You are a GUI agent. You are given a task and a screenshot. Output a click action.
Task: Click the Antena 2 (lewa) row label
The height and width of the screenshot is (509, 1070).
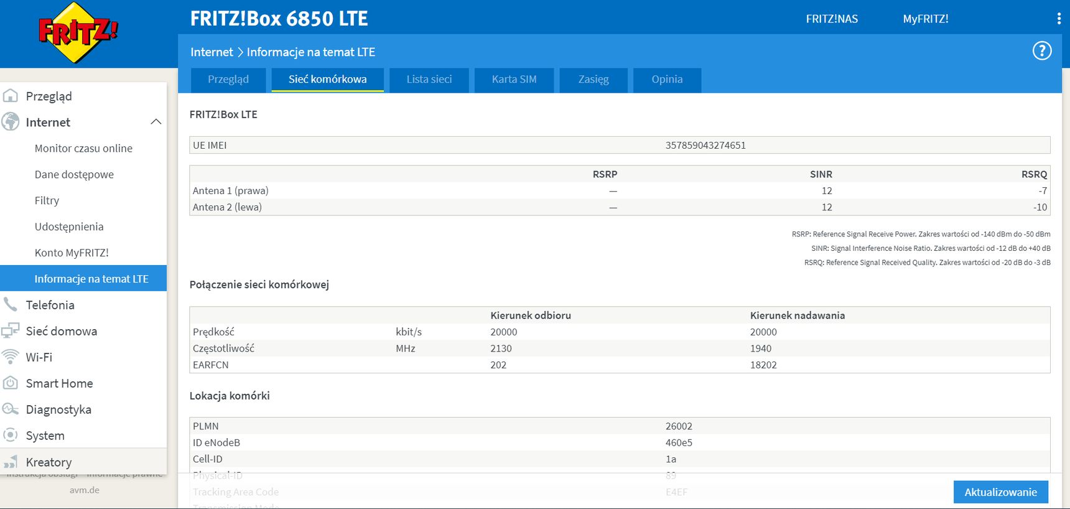(x=227, y=207)
